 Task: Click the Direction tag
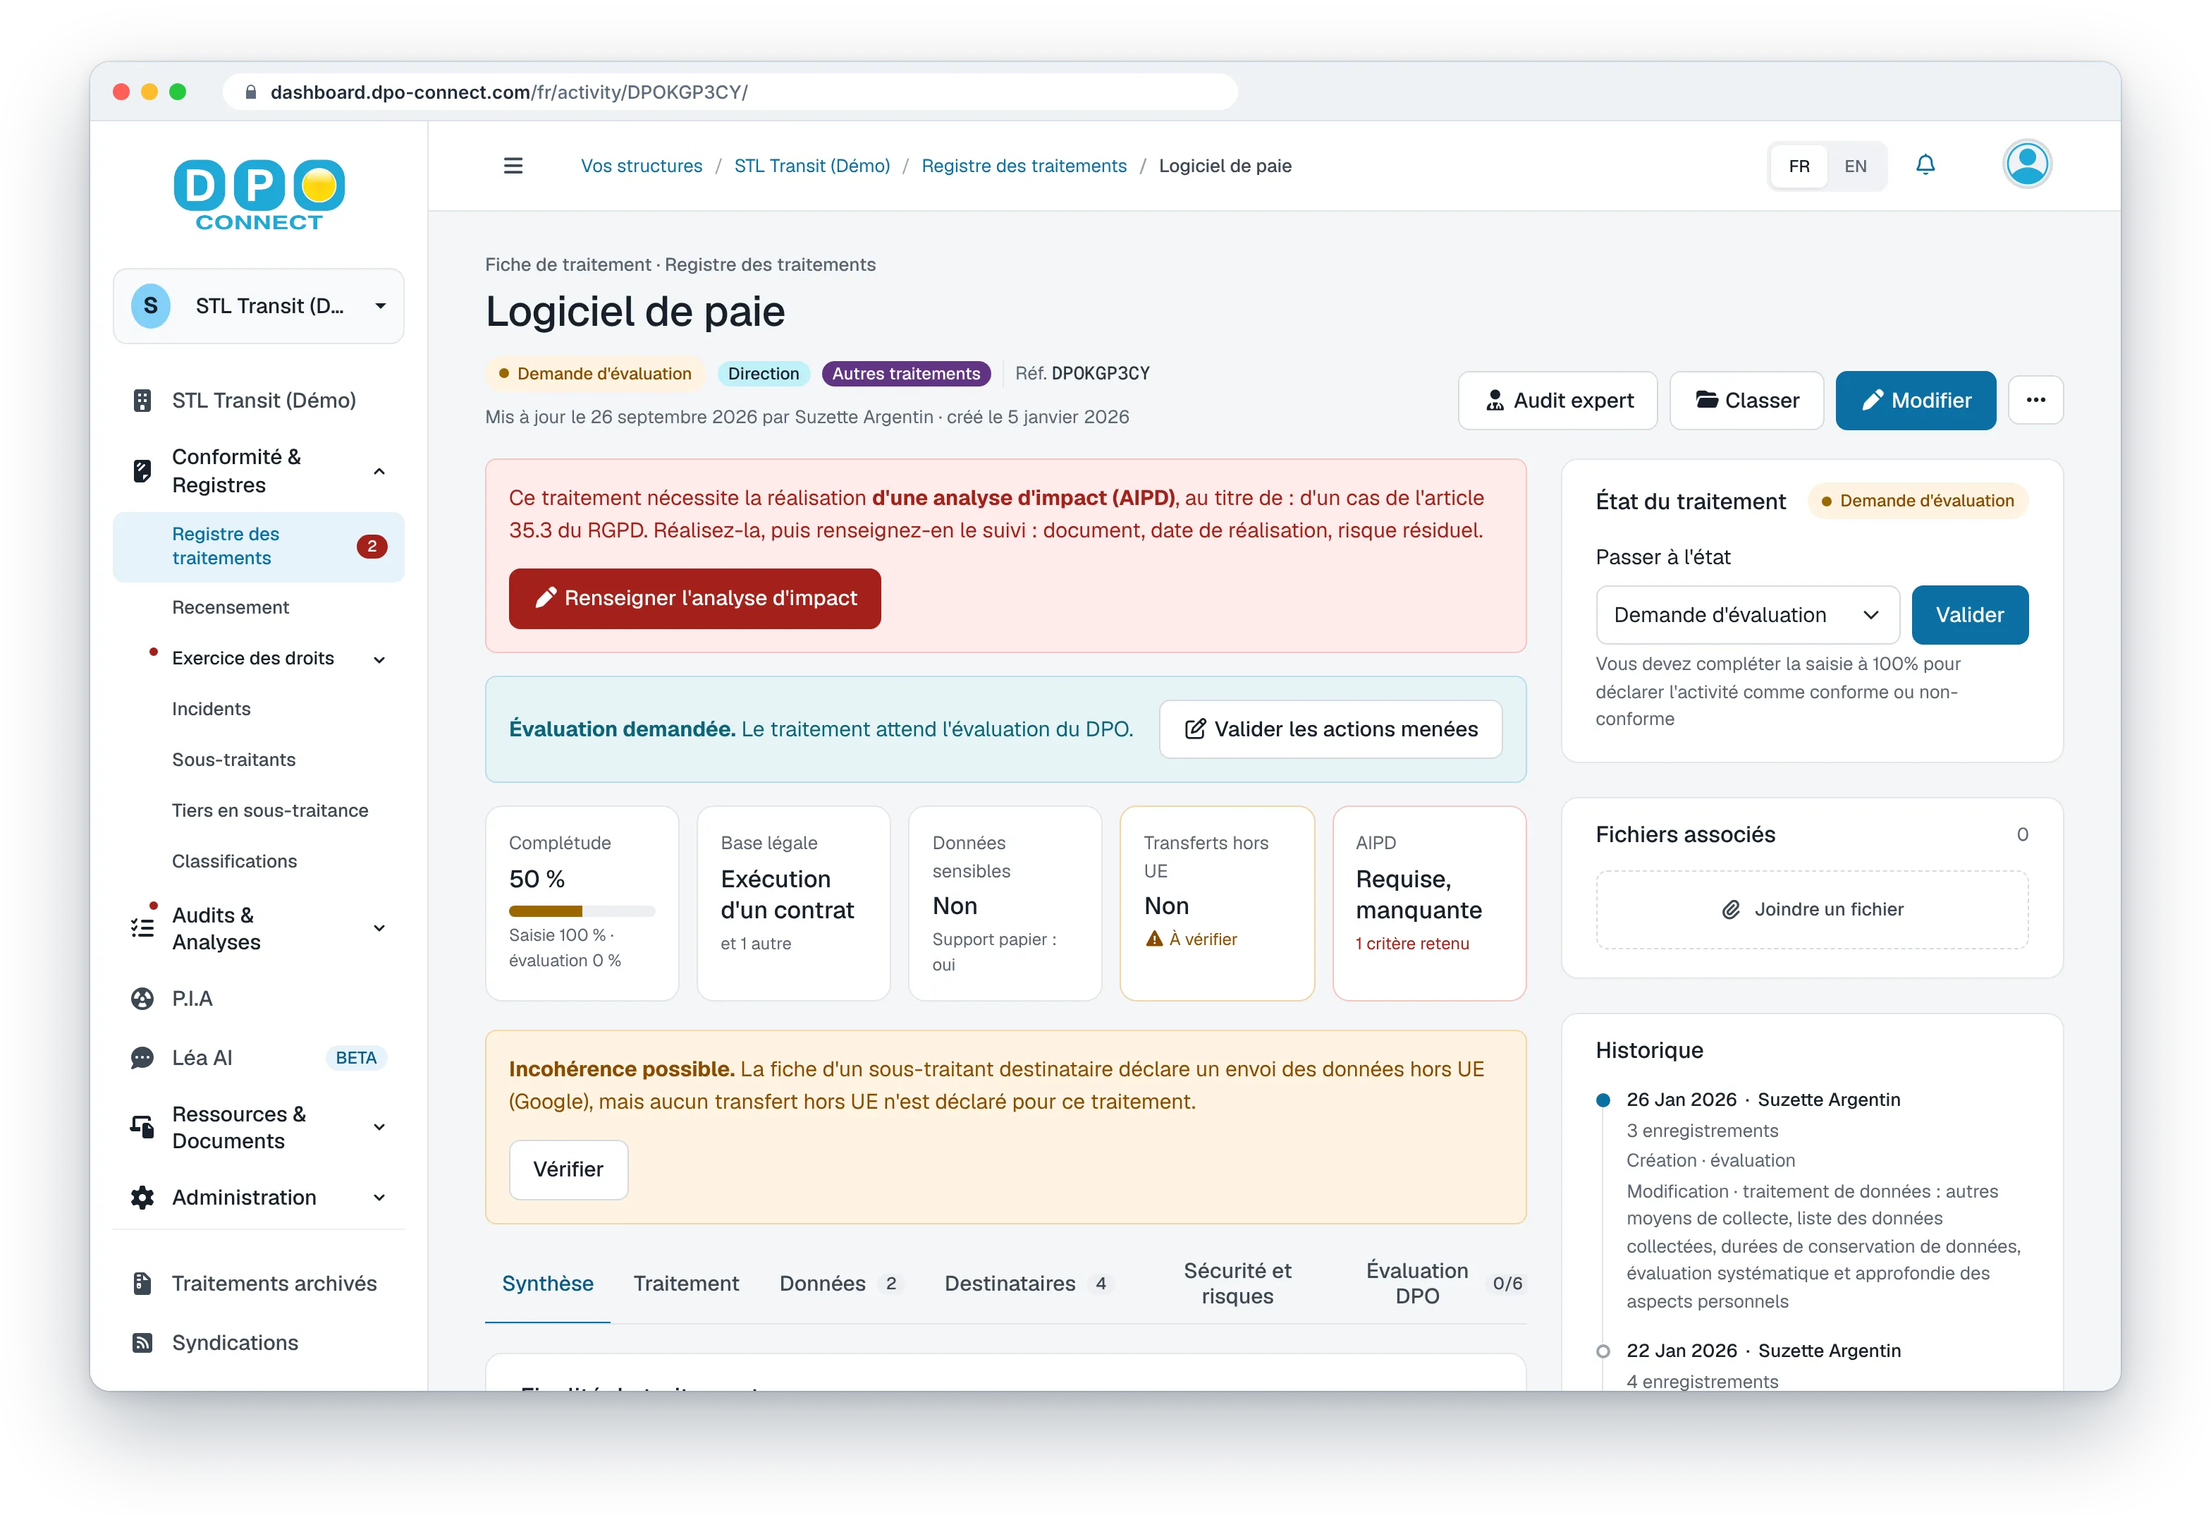763,373
